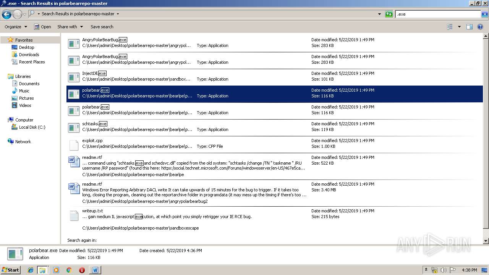Refresh search results using green arrows icon
The image size is (489, 275).
pyautogui.click(x=389, y=14)
